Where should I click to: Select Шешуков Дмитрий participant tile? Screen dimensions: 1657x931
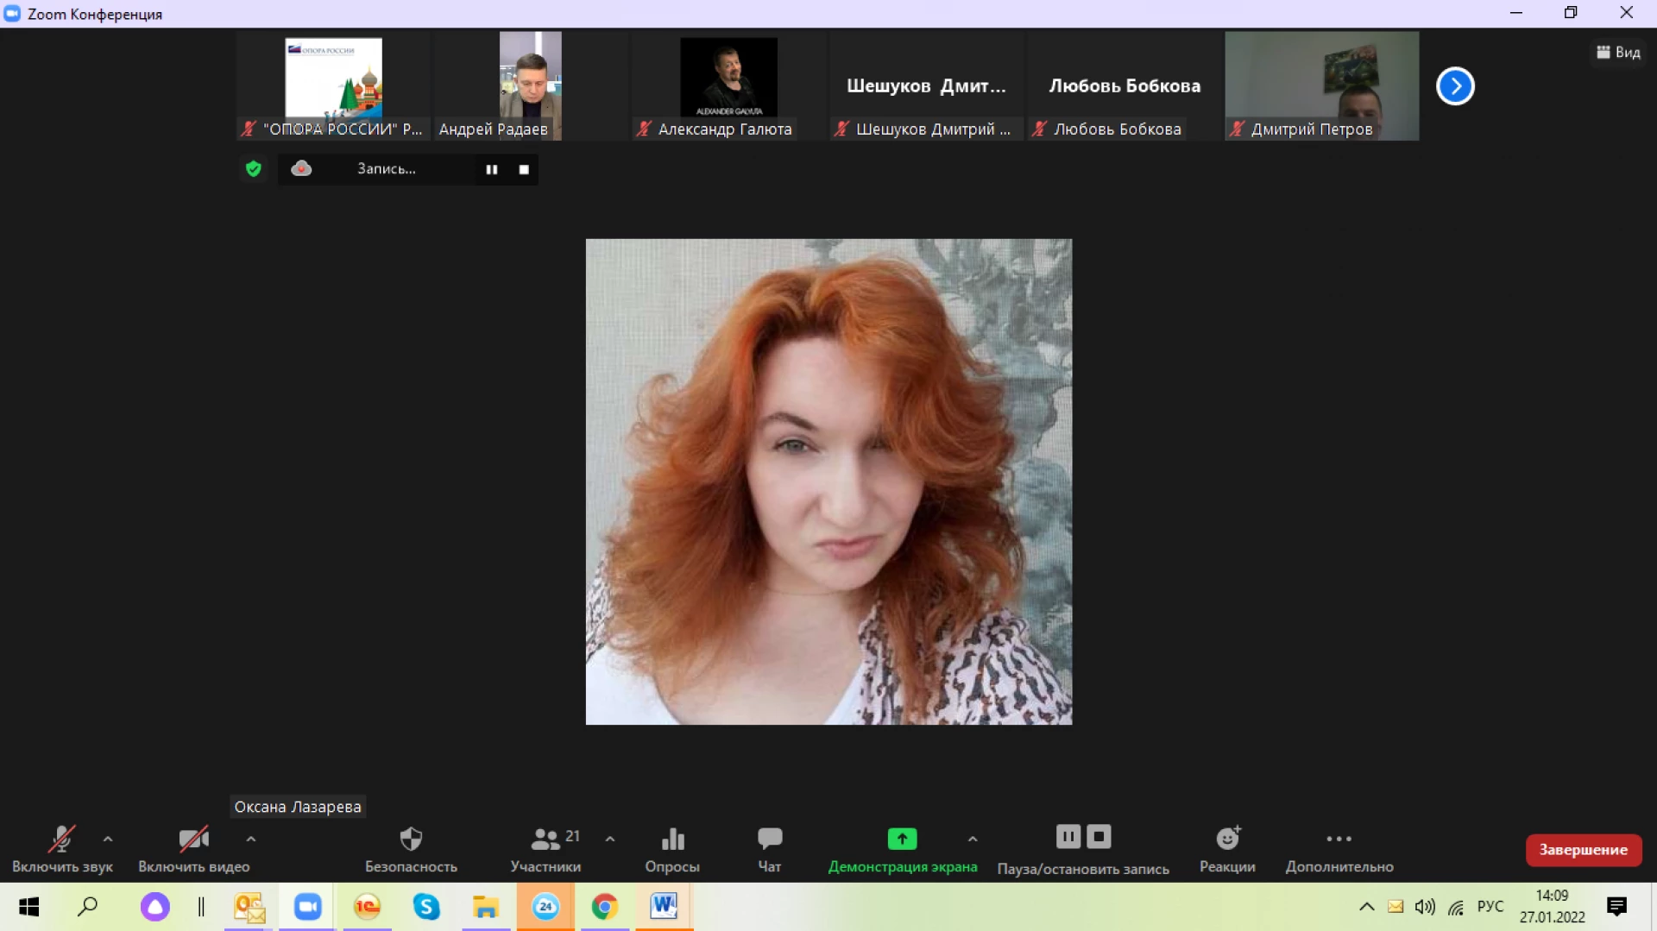926,85
